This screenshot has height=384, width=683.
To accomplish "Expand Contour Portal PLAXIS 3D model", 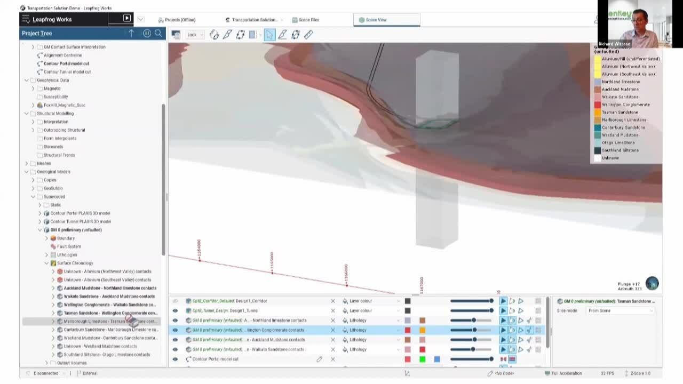I will (x=39, y=213).
